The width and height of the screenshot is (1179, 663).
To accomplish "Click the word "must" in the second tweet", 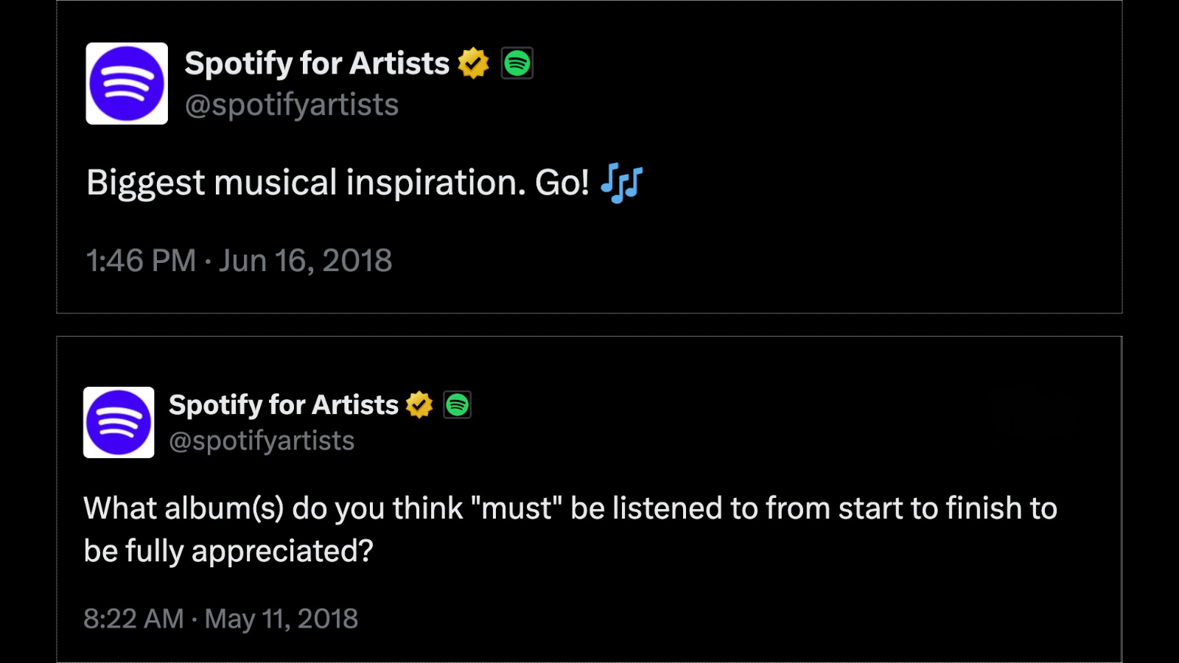I will coord(517,508).
